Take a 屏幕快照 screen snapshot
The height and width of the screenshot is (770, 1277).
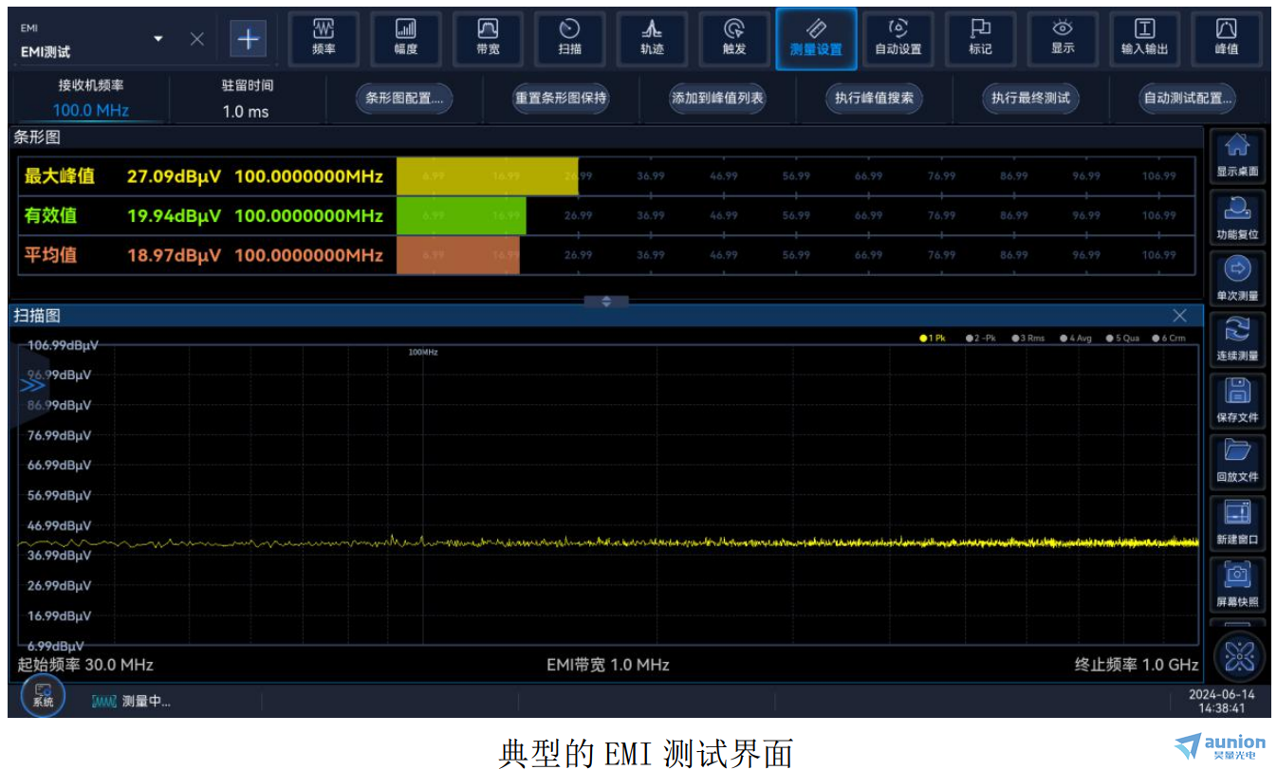pyautogui.click(x=1237, y=584)
